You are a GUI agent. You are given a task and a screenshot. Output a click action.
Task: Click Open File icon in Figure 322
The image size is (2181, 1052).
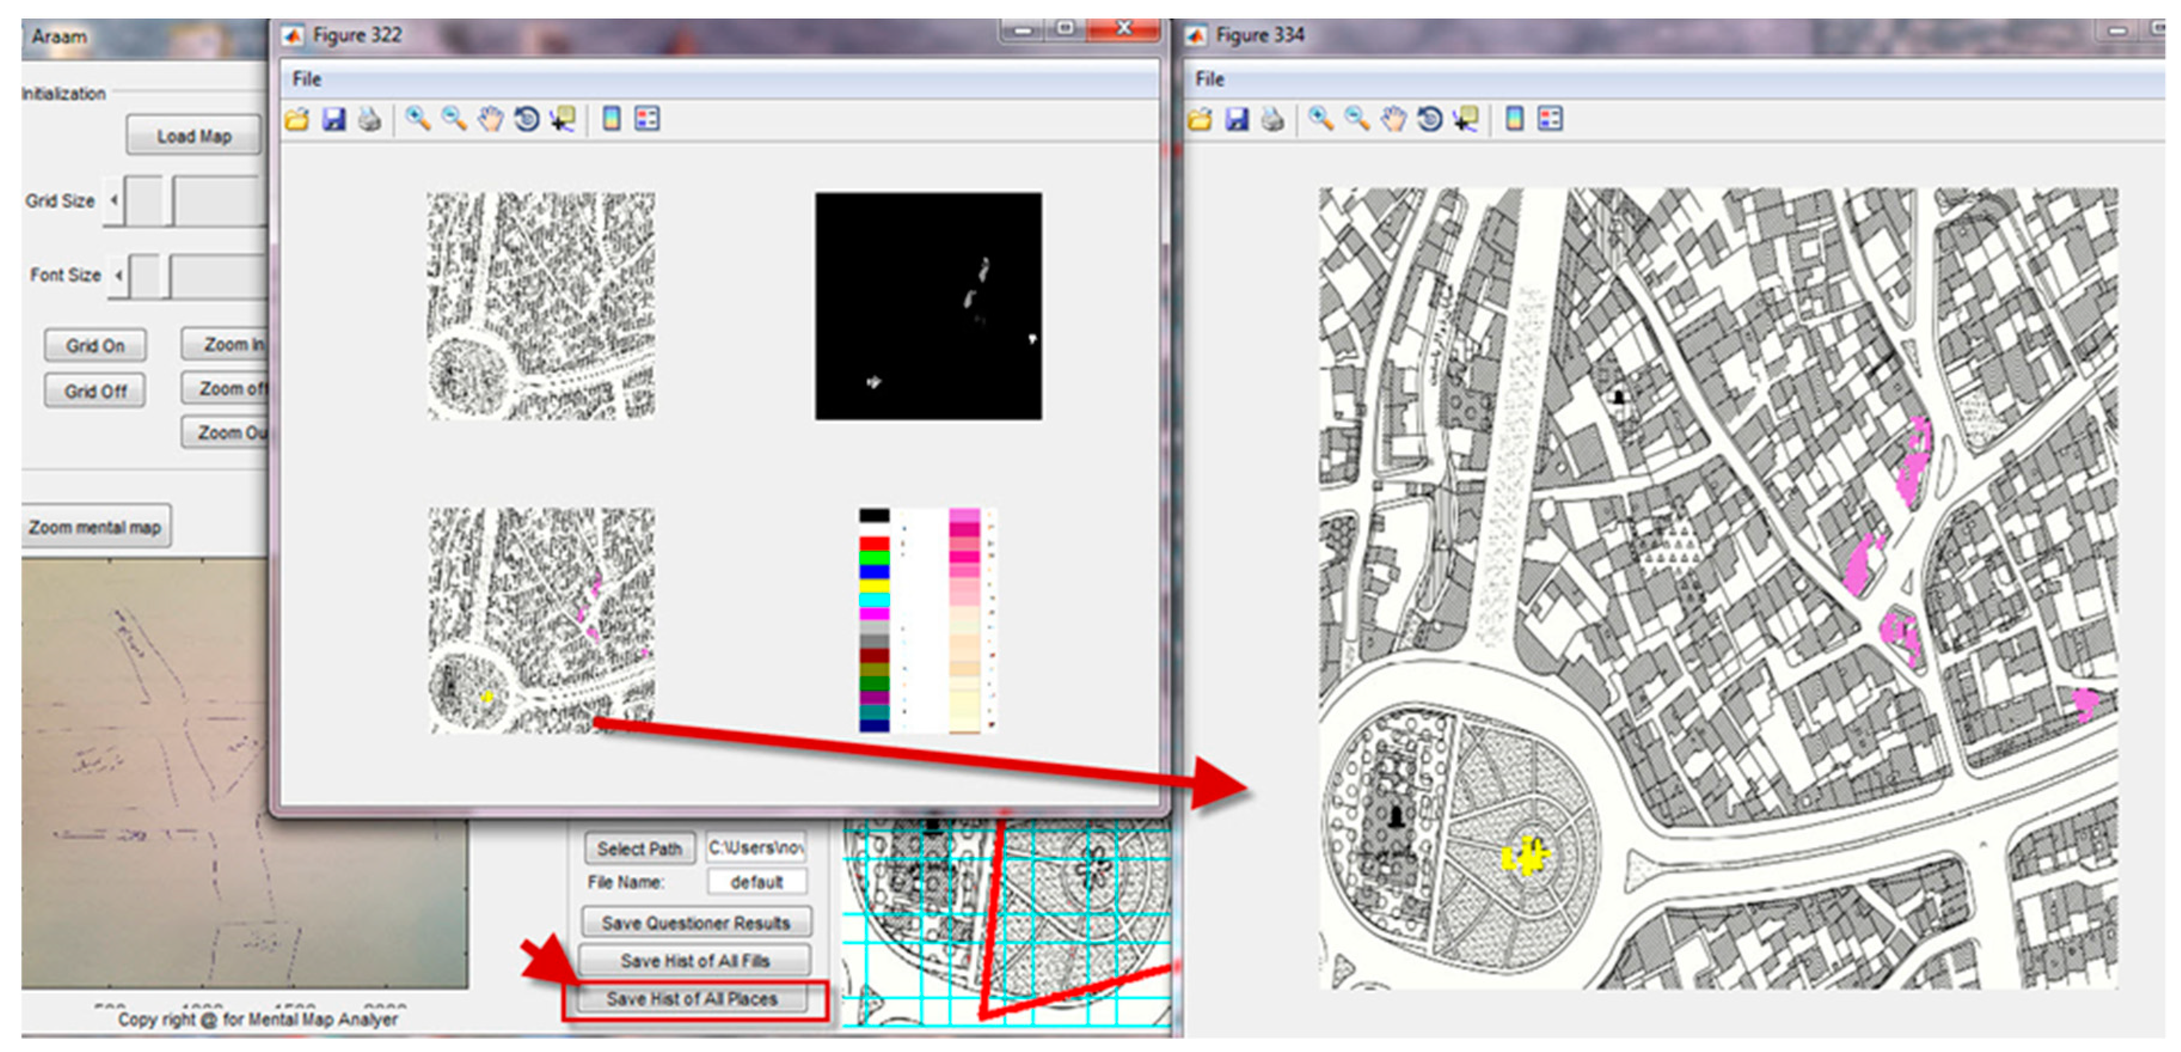297,119
